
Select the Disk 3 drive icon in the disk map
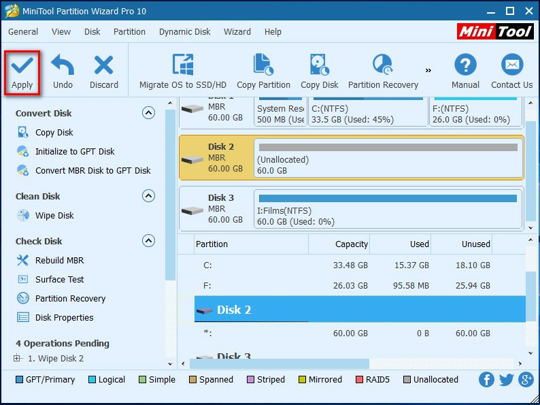coord(192,210)
